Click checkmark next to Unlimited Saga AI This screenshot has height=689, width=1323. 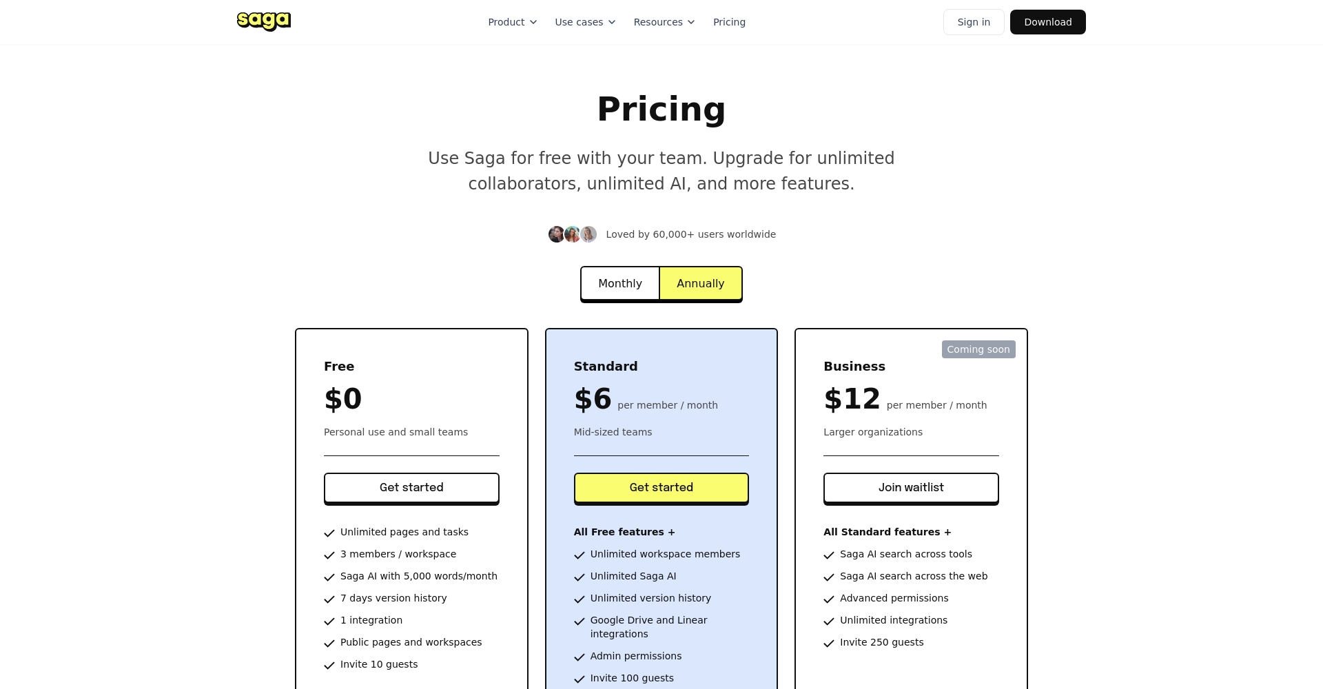point(580,577)
